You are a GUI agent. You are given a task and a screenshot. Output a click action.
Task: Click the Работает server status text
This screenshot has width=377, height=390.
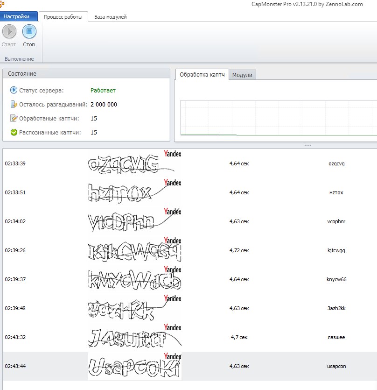click(103, 90)
